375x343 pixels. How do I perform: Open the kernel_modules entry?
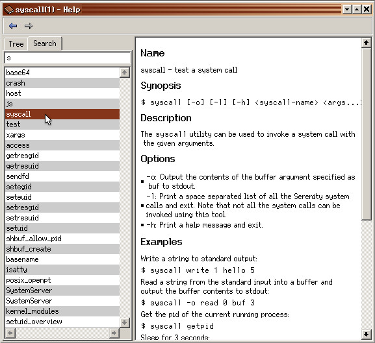[x=62, y=311]
